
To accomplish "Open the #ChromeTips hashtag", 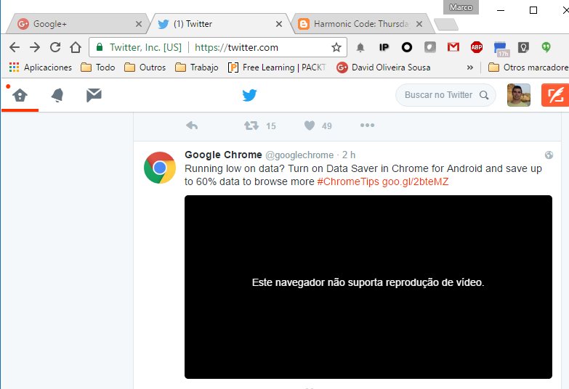I will pos(347,181).
